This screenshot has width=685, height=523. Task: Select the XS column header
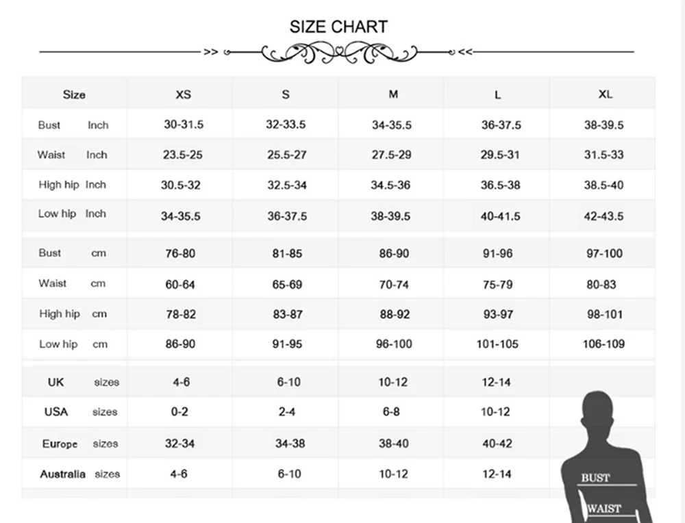(183, 94)
